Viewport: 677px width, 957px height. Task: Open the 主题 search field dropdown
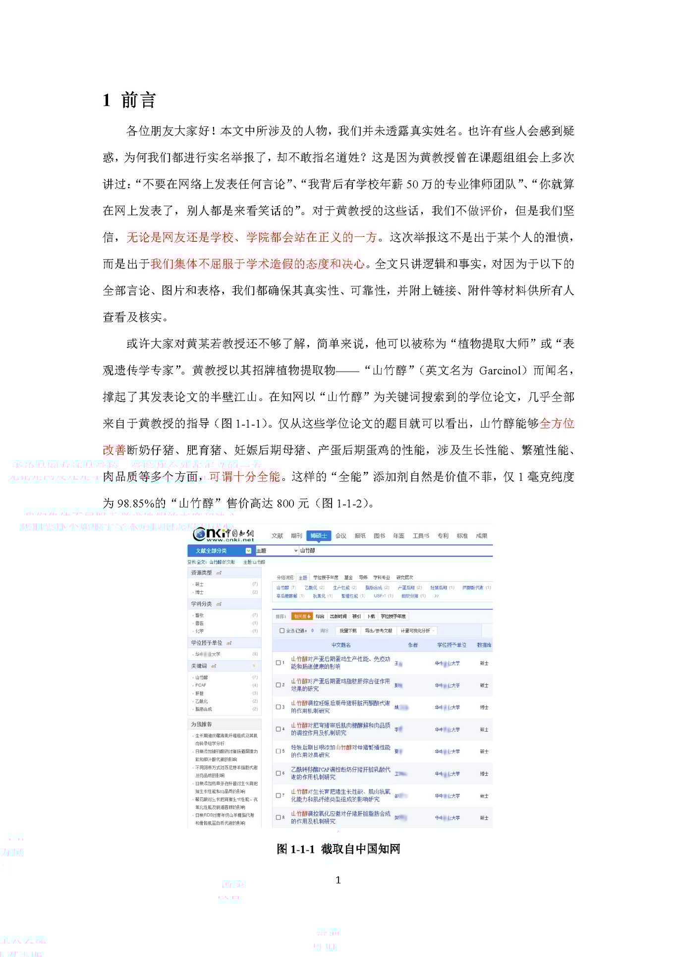(277, 551)
